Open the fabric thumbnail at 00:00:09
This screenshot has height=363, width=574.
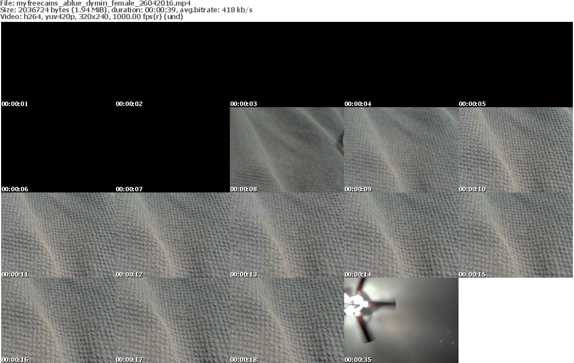coord(401,150)
